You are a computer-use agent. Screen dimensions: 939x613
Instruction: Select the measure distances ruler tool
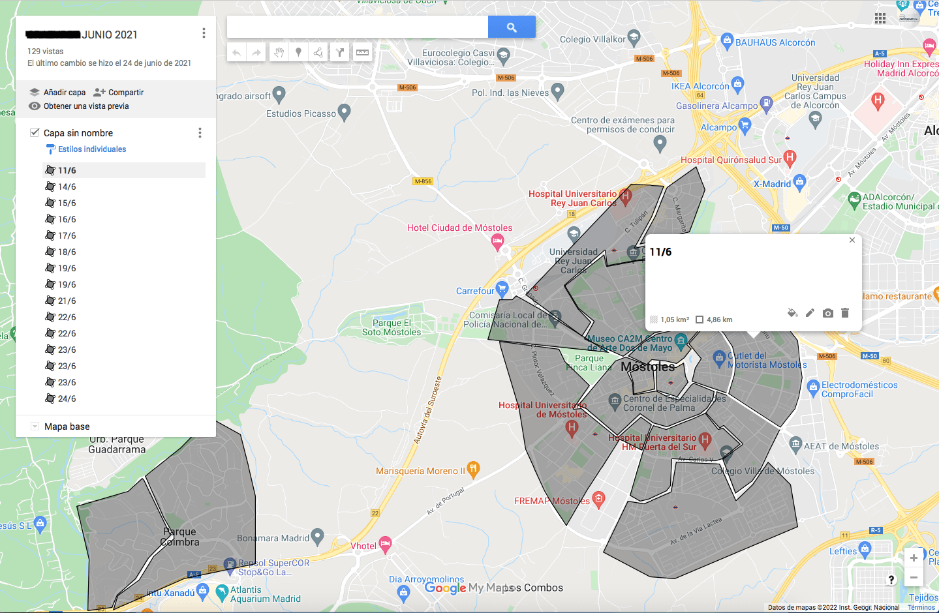point(362,52)
